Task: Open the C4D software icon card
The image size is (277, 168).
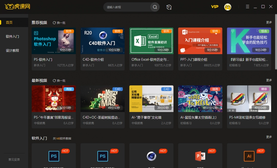Action: pos(151,156)
